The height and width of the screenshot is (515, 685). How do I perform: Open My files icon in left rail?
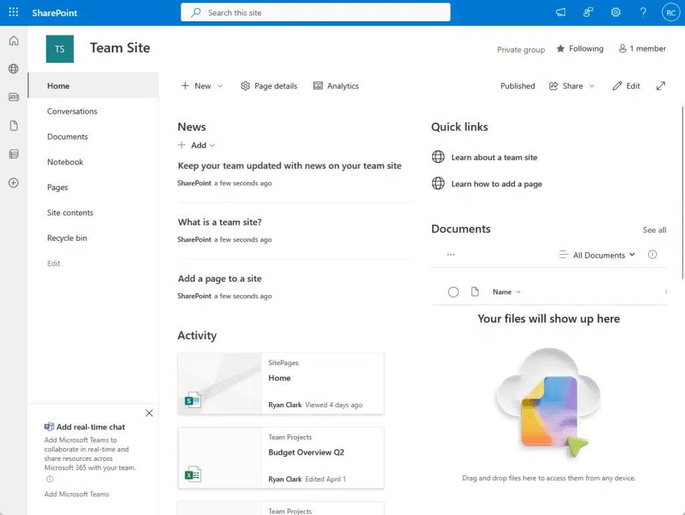click(13, 126)
